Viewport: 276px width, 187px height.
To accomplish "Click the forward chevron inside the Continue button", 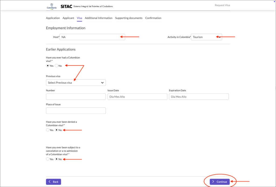I will click(214, 182).
